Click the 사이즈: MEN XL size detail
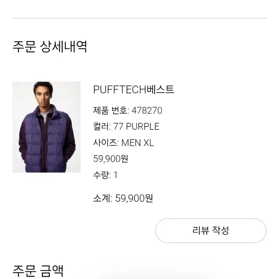 [124, 142]
